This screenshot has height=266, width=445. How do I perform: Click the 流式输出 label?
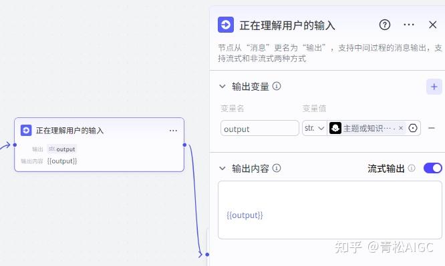click(x=386, y=168)
